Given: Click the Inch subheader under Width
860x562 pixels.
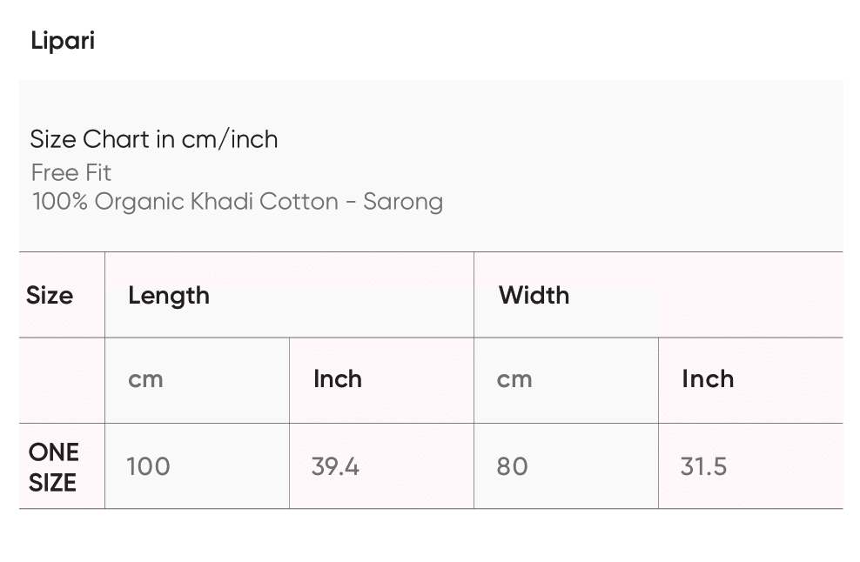Looking at the screenshot, I should 708,379.
